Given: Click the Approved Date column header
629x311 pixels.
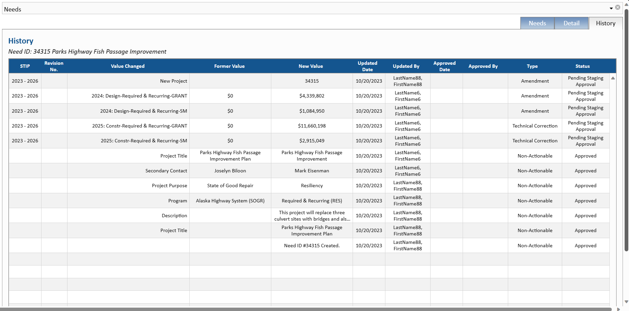Looking at the screenshot, I should (445, 66).
